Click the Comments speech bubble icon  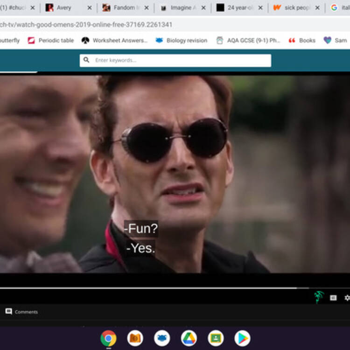coord(9,311)
